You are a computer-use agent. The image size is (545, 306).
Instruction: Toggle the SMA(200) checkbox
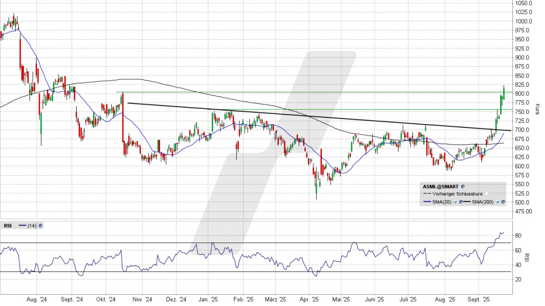pos(497,202)
